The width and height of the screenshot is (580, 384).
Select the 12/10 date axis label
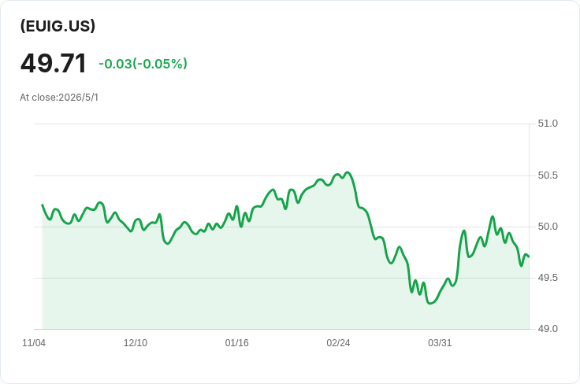(136, 343)
